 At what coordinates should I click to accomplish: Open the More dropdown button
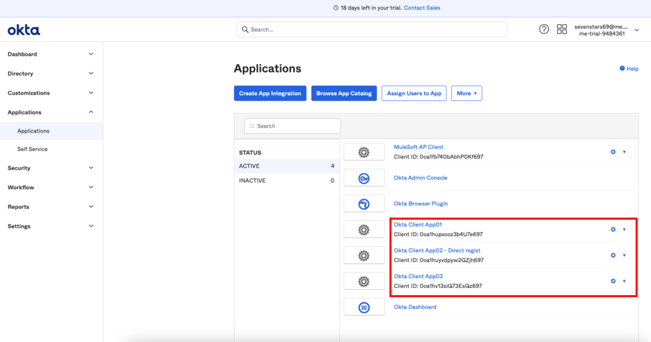pyautogui.click(x=467, y=93)
